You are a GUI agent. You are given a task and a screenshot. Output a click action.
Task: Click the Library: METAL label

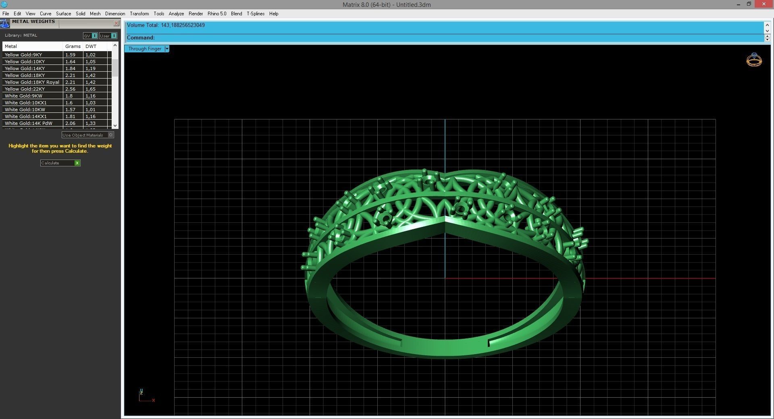[21, 35]
